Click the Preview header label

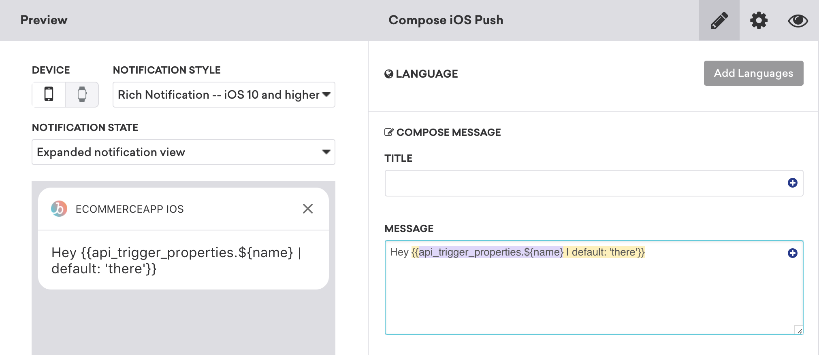click(44, 20)
